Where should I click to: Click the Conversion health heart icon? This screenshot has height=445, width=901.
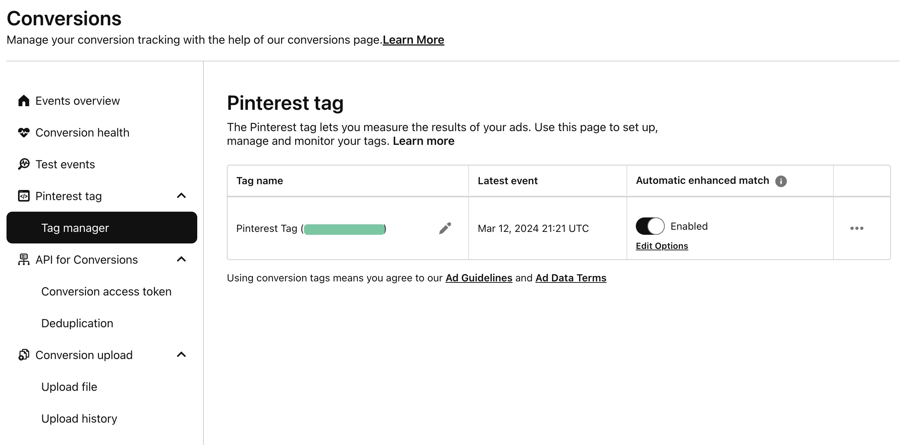(x=23, y=132)
